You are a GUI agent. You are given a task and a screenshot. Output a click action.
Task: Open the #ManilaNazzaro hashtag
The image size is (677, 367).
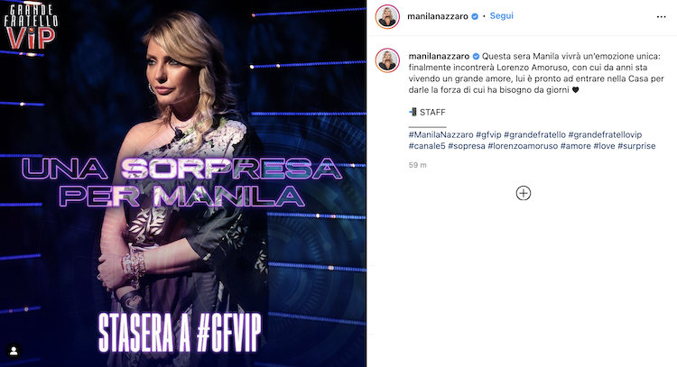pyautogui.click(x=441, y=134)
